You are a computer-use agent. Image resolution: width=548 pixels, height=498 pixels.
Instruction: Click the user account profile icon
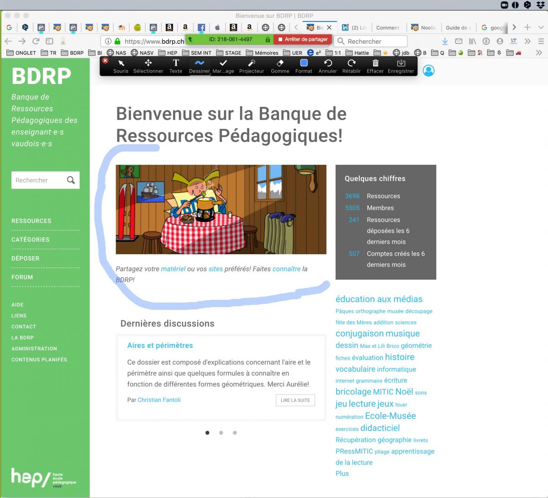[x=428, y=71]
